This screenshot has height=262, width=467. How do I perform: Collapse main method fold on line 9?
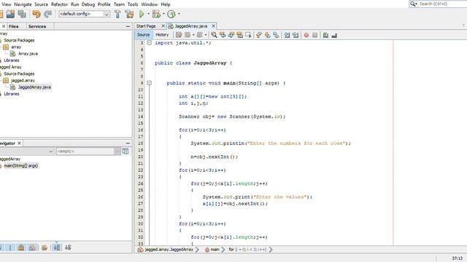(149, 83)
